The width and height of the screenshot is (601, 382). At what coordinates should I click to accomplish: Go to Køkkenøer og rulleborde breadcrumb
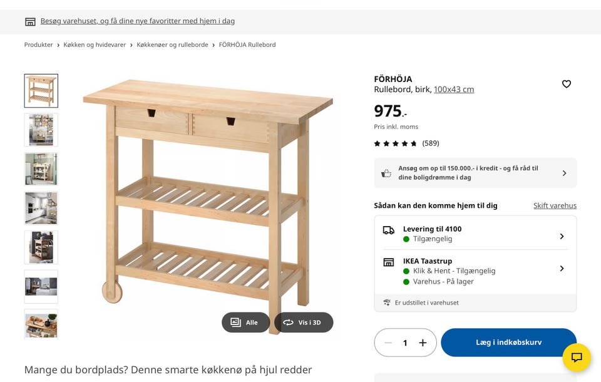pyautogui.click(x=173, y=44)
